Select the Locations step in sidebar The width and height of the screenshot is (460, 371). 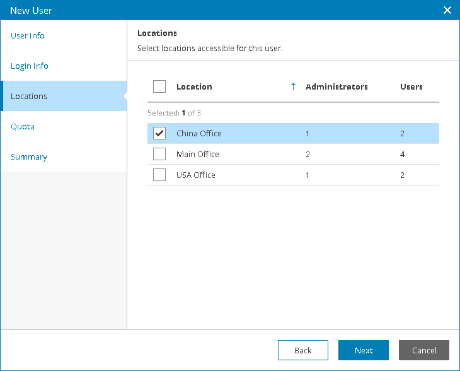pyautogui.click(x=29, y=97)
